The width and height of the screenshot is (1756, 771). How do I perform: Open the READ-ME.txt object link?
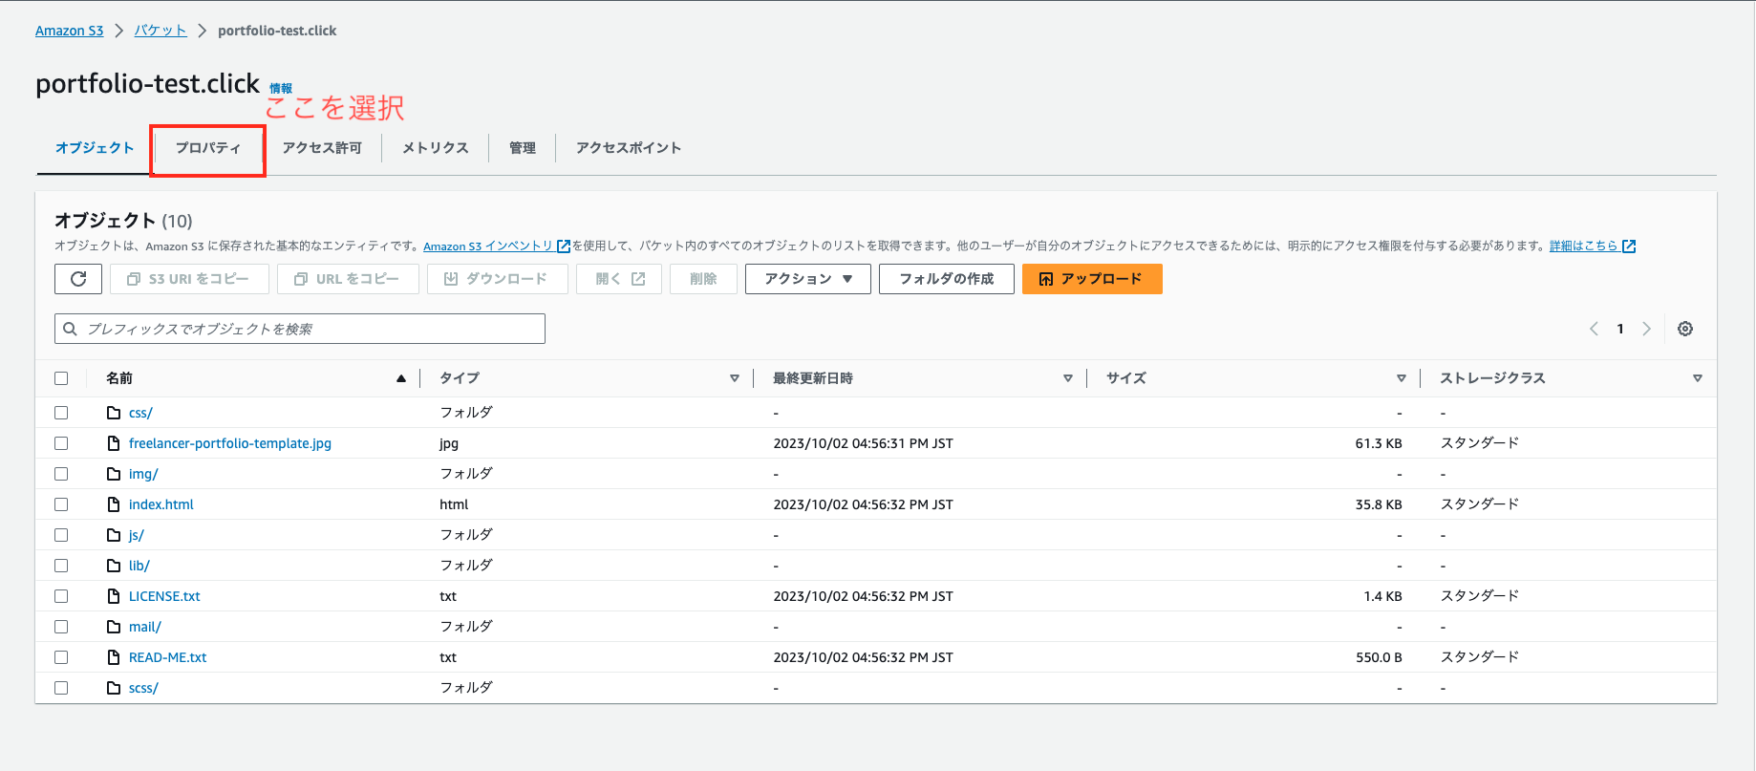tap(168, 657)
